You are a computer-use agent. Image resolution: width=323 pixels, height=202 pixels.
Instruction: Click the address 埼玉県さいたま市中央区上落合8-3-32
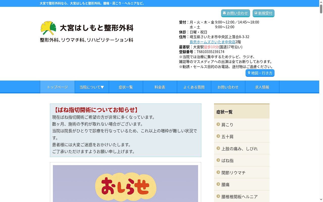coord(220,37)
